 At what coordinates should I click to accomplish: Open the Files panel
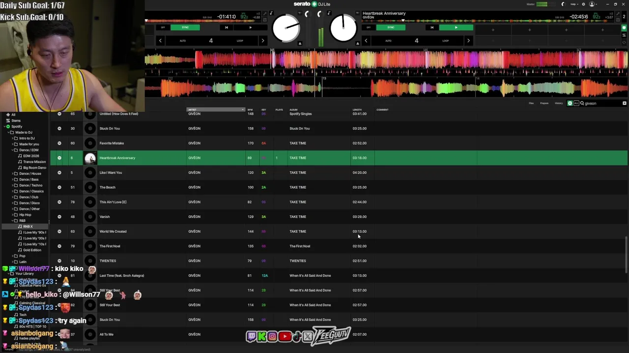[x=531, y=103]
